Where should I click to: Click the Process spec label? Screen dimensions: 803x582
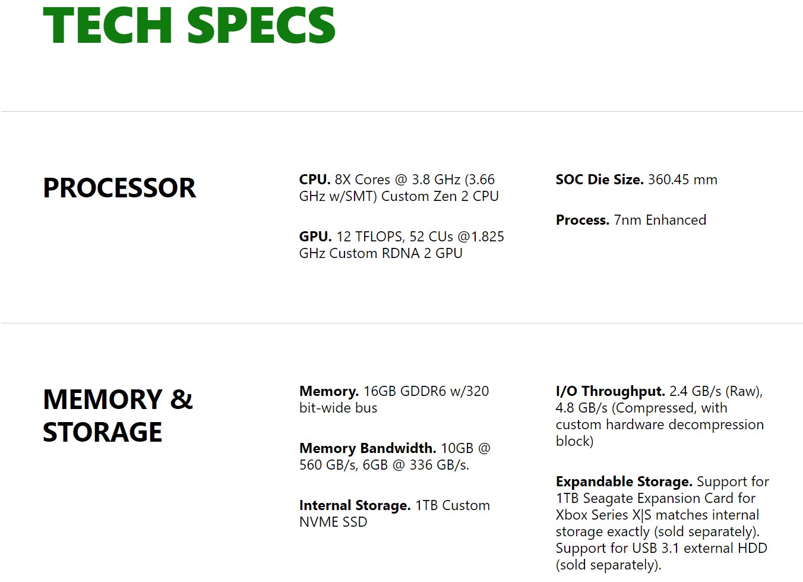[x=583, y=220]
